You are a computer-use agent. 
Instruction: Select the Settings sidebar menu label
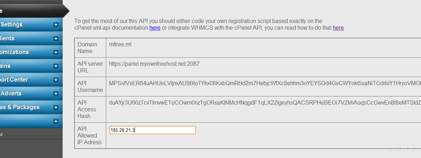click(11, 25)
